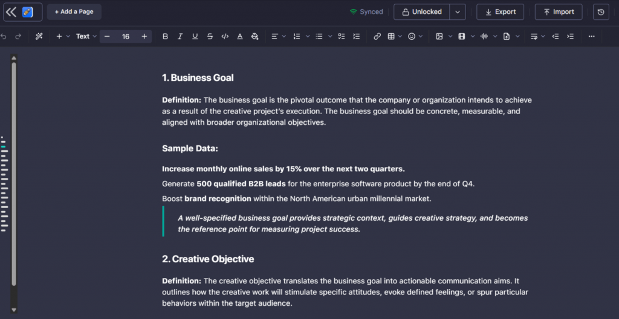Expand the text alignment dropdown arrow
The image size is (619, 319).
284,36
